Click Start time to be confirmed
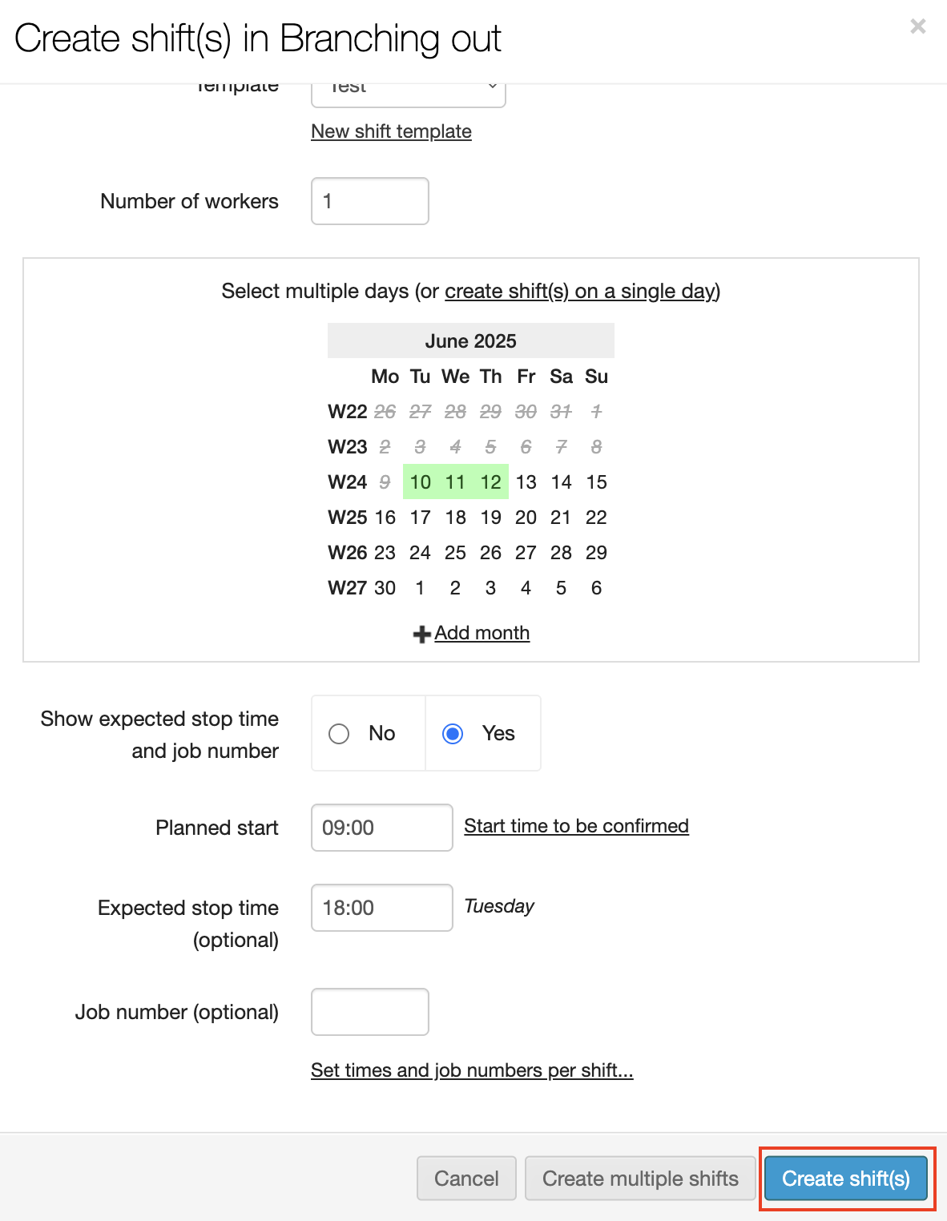 pyautogui.click(x=576, y=826)
